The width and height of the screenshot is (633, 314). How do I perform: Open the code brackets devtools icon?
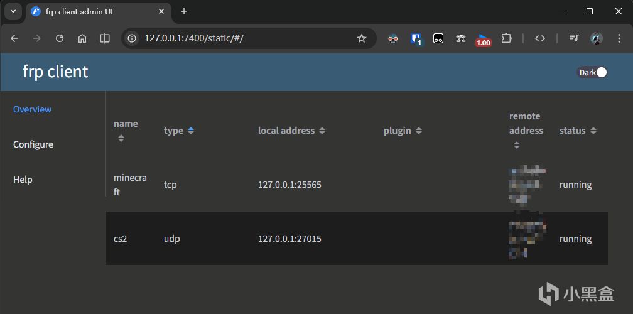(x=540, y=38)
